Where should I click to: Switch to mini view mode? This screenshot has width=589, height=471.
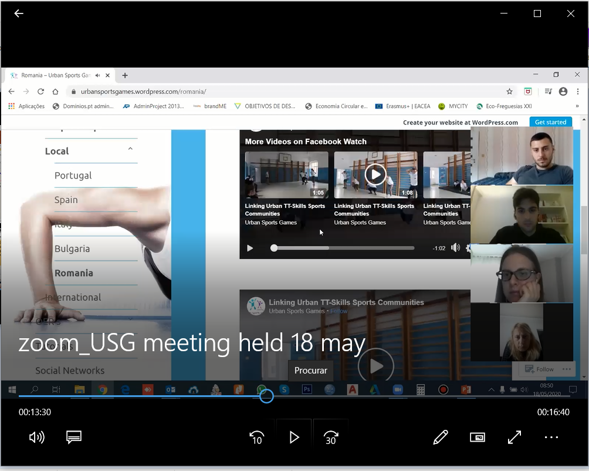(478, 437)
